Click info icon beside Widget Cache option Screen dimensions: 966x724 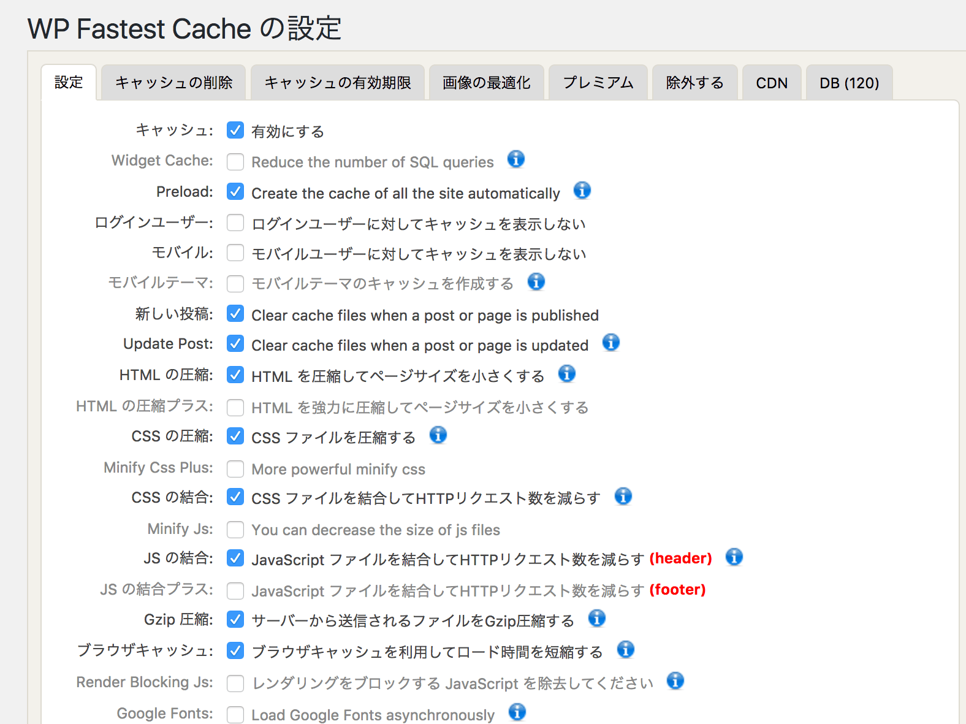pos(516,159)
